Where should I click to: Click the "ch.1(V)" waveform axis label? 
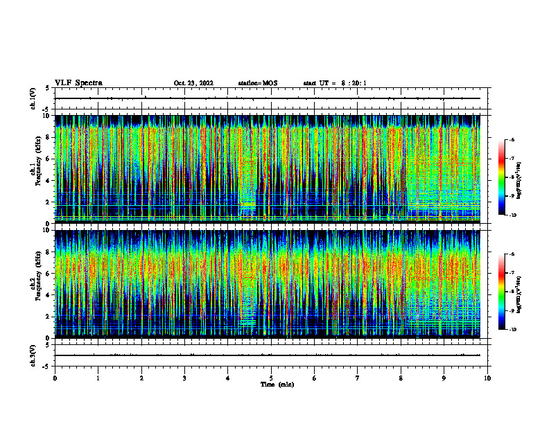point(33,98)
